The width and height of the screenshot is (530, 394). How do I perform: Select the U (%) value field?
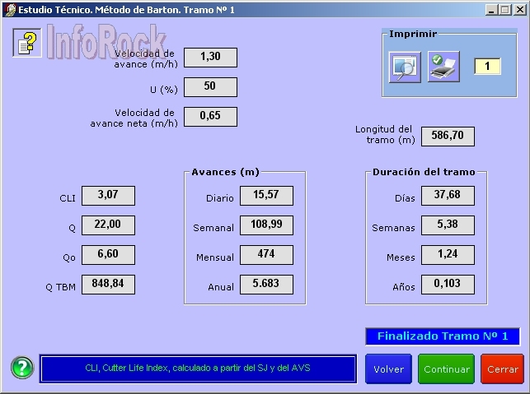tap(210, 87)
